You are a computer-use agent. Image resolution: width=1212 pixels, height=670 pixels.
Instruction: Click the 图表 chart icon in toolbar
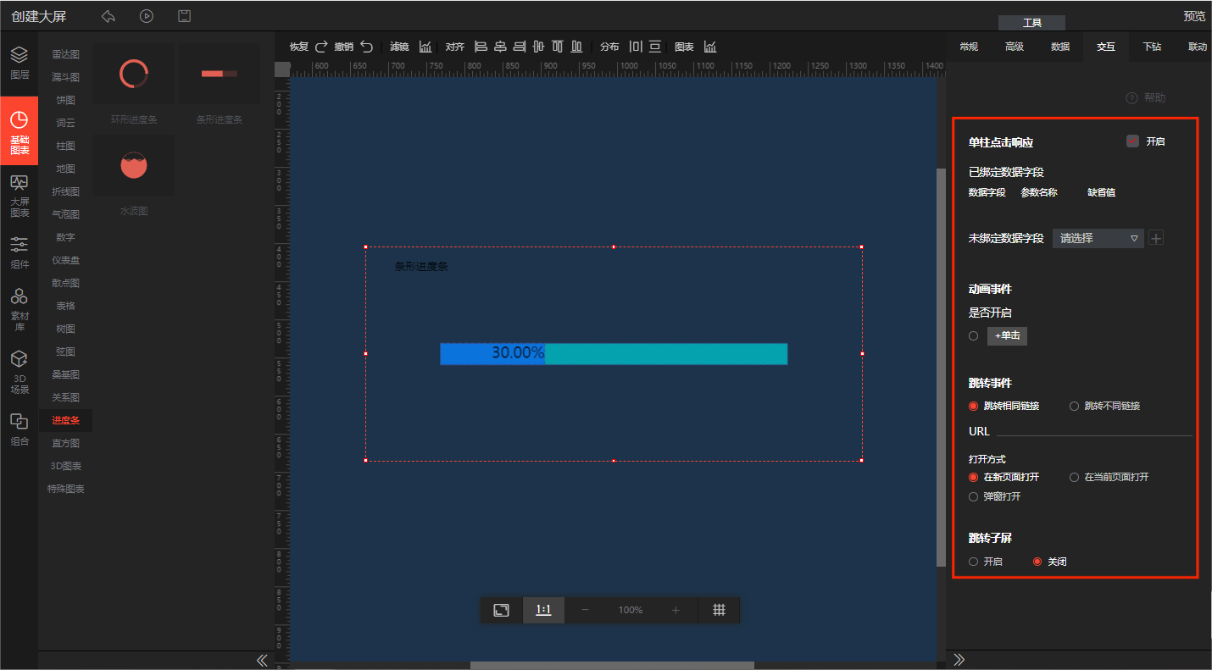click(710, 47)
